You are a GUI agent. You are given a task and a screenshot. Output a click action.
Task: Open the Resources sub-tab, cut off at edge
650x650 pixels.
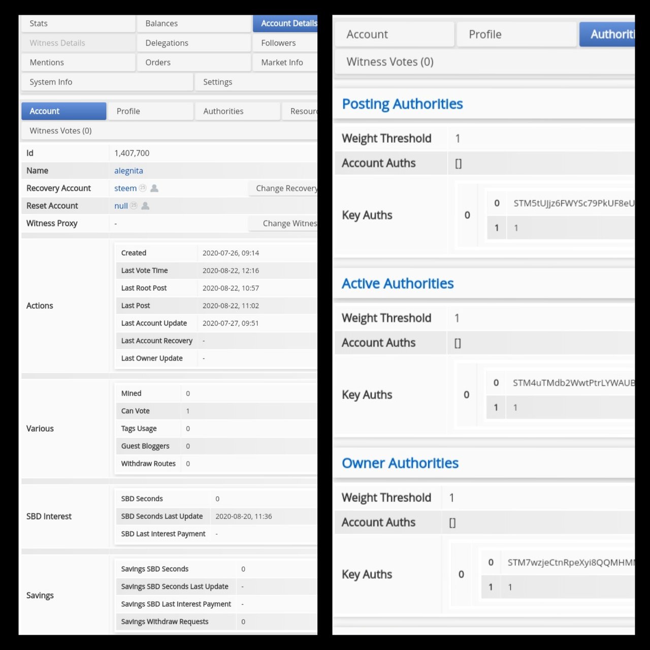coord(300,111)
